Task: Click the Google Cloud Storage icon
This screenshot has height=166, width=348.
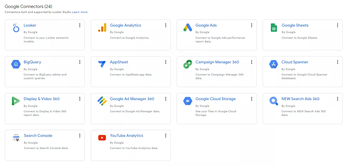Action: pyautogui.click(x=188, y=101)
